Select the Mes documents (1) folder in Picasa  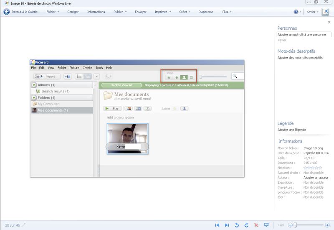[62, 110]
